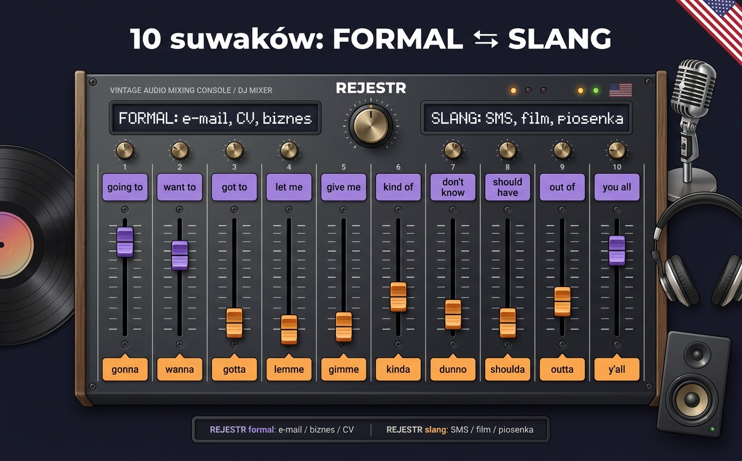Click channel 4 orange fader handle
The height and width of the screenshot is (461, 742).
point(289,329)
